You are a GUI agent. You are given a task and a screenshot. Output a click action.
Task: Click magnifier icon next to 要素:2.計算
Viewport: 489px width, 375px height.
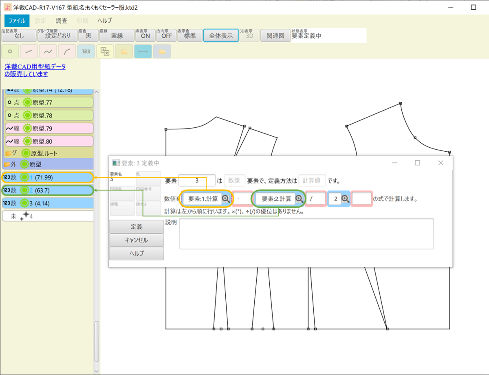click(x=299, y=198)
